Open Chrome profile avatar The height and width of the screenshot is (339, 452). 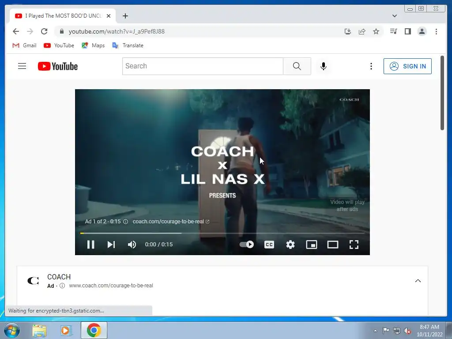pos(422,31)
